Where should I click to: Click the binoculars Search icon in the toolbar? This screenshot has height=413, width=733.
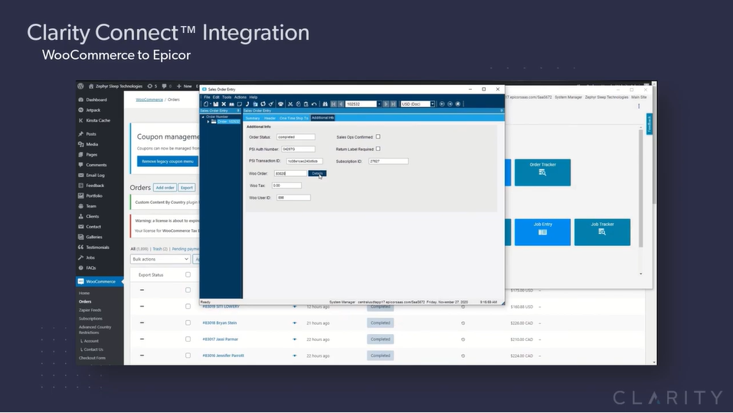[x=325, y=104]
